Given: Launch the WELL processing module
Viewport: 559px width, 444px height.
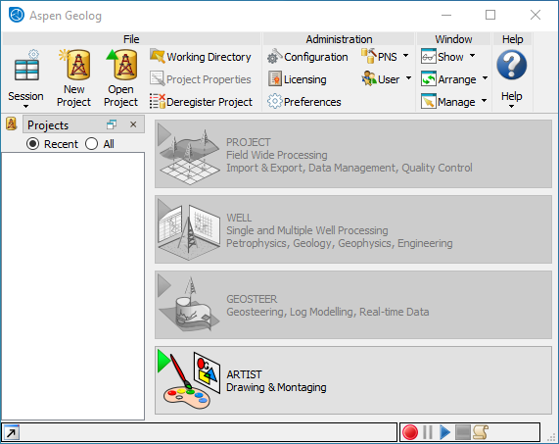Looking at the screenshot, I should coord(353,229).
